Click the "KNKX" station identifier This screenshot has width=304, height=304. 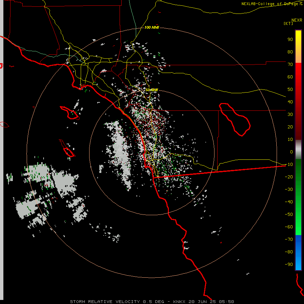pos(179,302)
